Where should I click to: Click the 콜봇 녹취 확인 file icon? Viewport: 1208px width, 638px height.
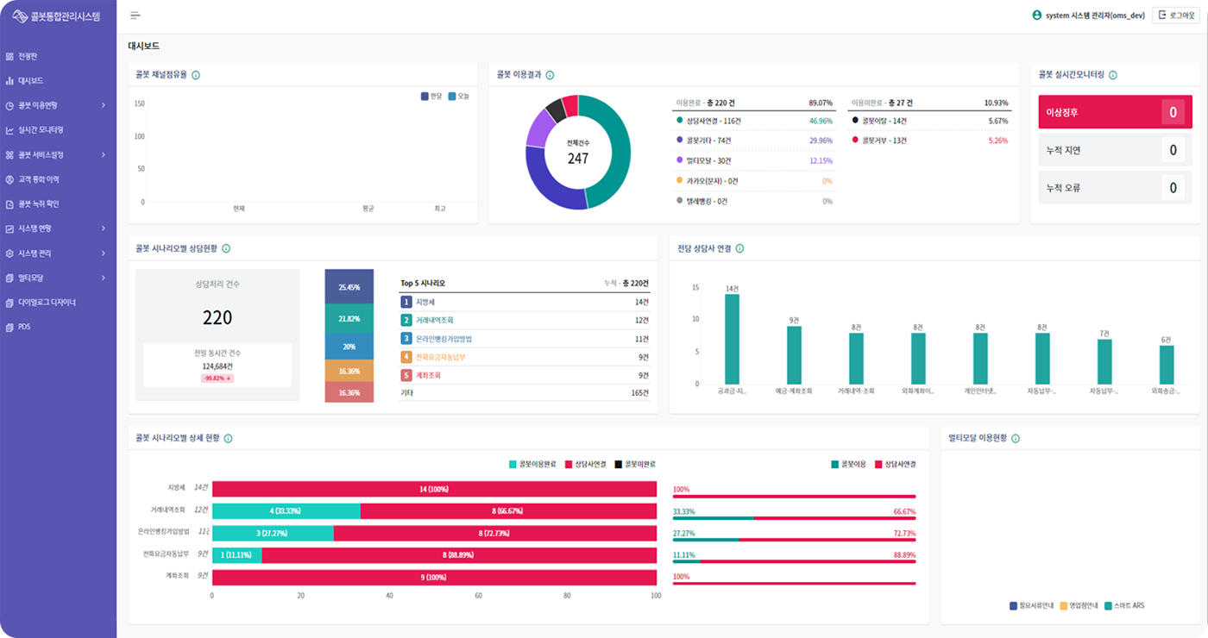click(9, 204)
